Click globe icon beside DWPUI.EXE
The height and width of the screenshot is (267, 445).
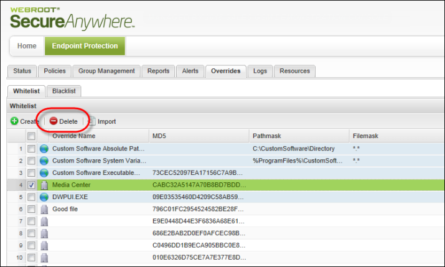(x=44, y=197)
